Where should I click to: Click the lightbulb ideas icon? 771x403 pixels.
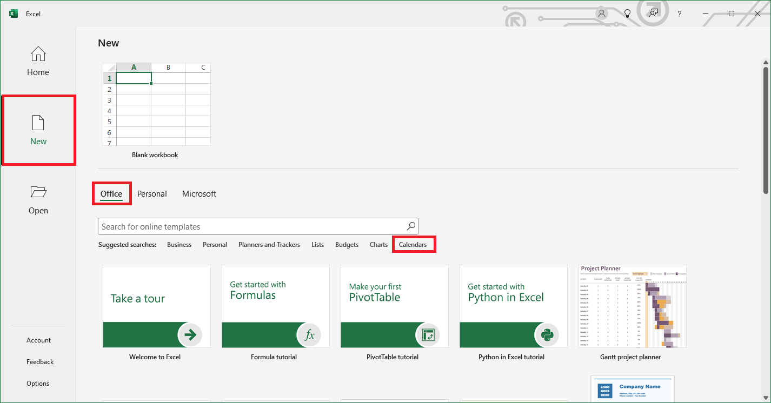(628, 14)
